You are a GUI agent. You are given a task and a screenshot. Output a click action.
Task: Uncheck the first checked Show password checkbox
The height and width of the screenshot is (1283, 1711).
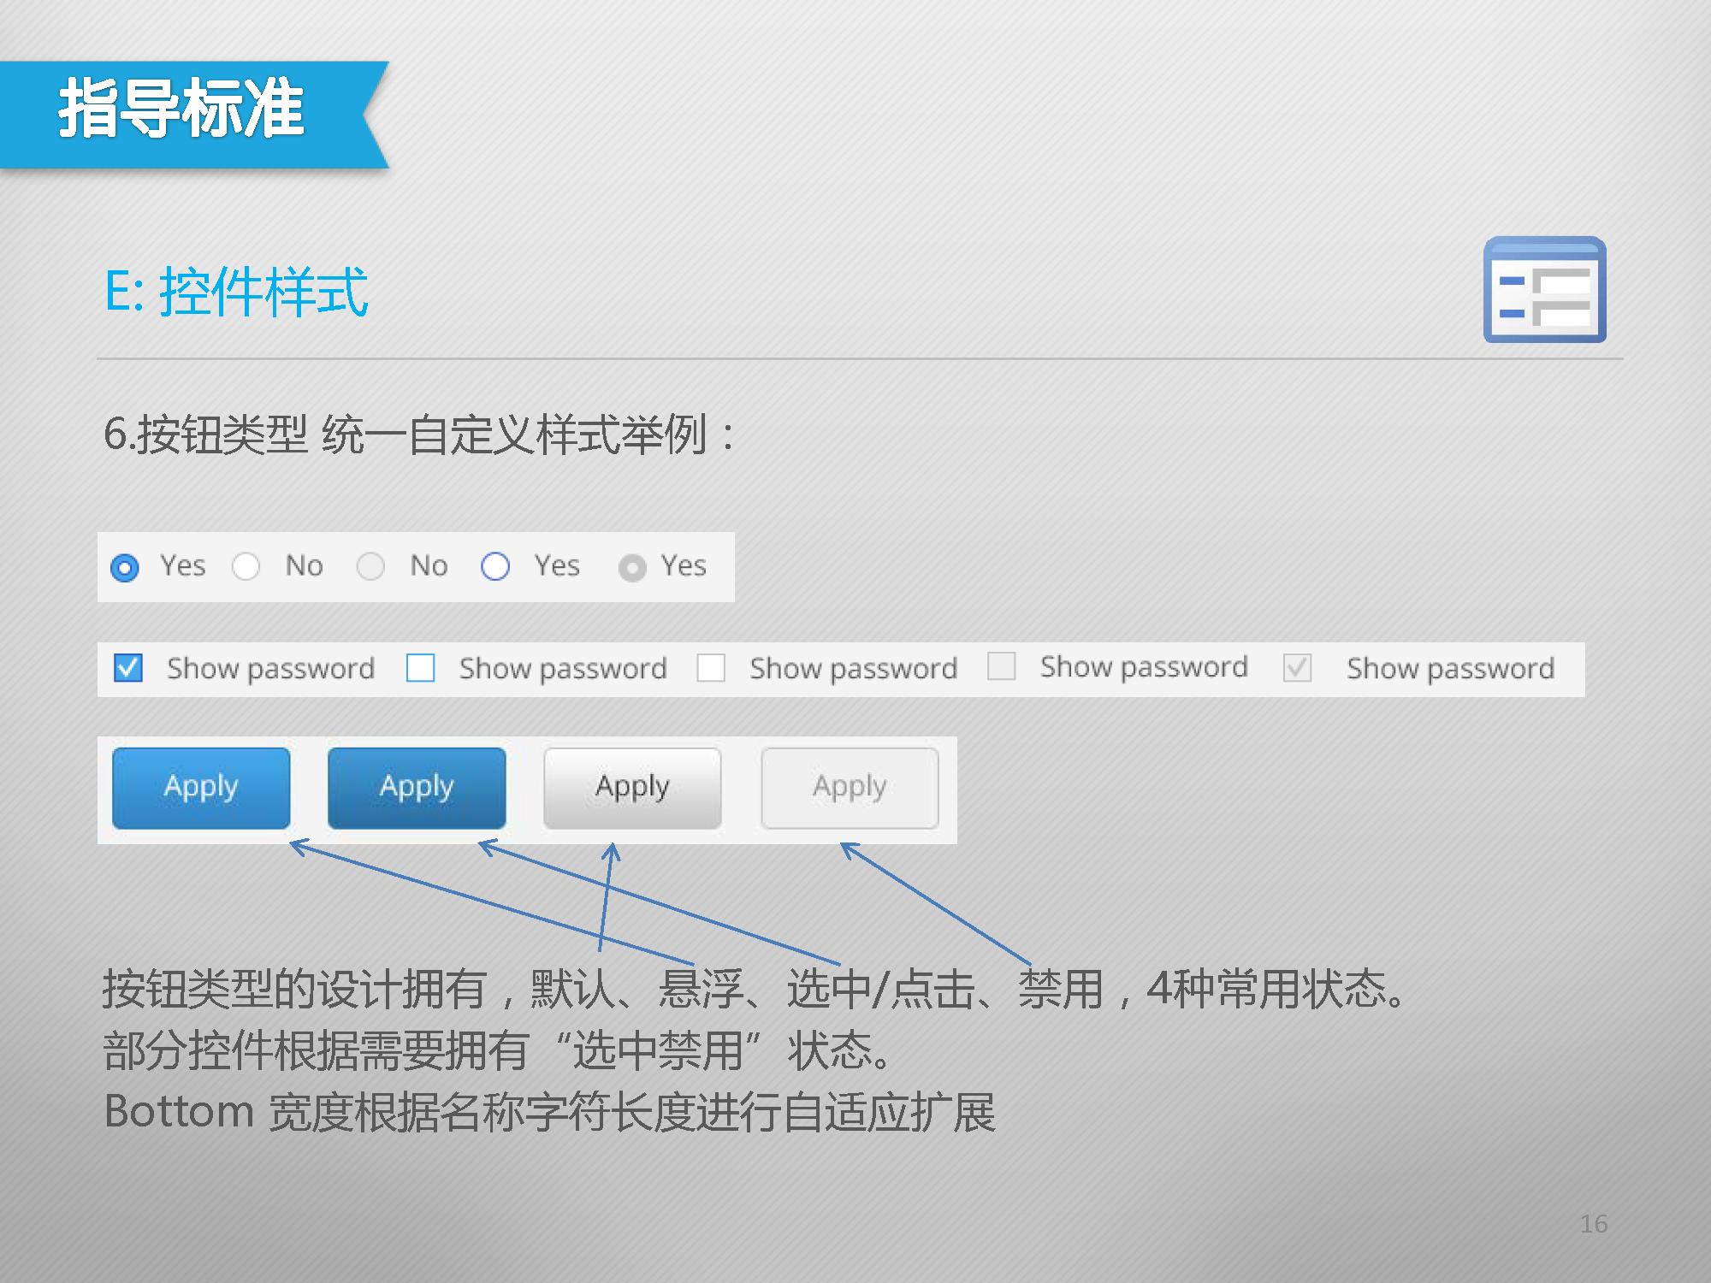tap(128, 668)
